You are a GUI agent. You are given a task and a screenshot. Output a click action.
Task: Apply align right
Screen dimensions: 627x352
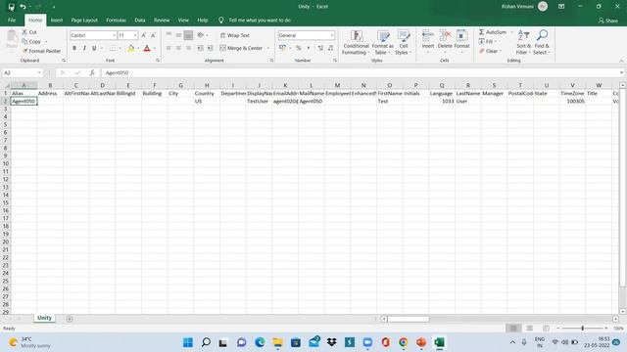click(188, 48)
